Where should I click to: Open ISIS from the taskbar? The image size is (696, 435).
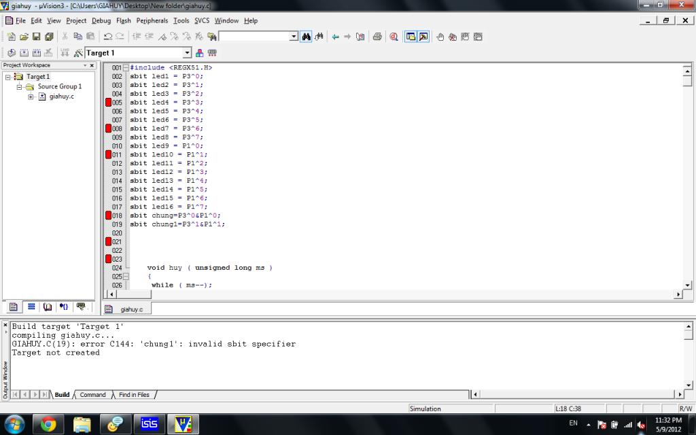point(149,424)
